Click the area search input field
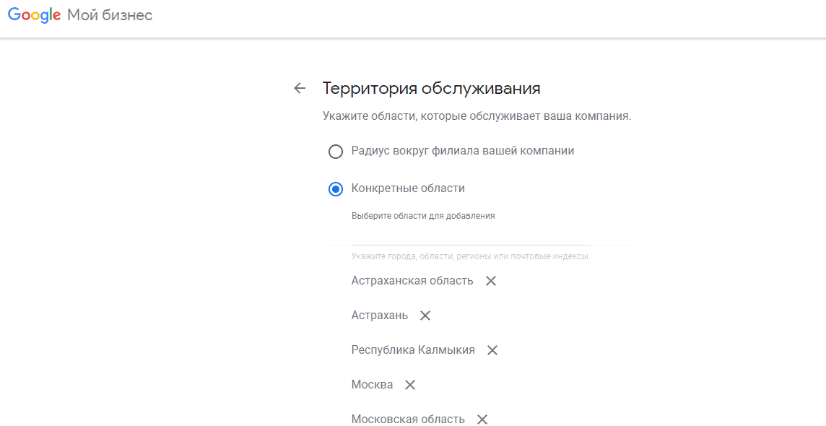The height and width of the screenshot is (426, 826). [x=469, y=240]
